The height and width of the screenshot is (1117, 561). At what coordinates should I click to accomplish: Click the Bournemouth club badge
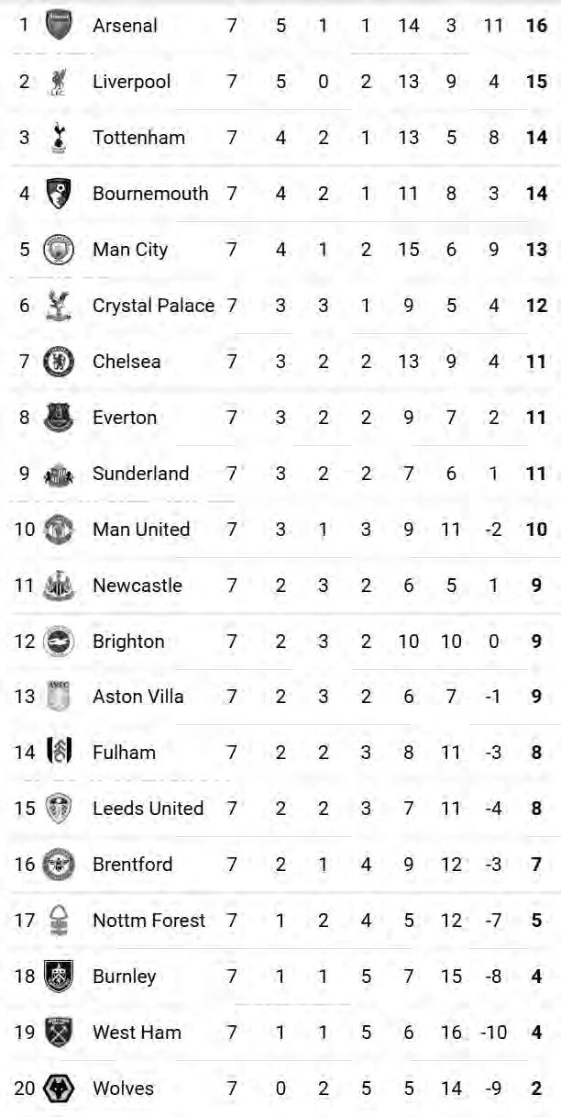click(x=59, y=194)
